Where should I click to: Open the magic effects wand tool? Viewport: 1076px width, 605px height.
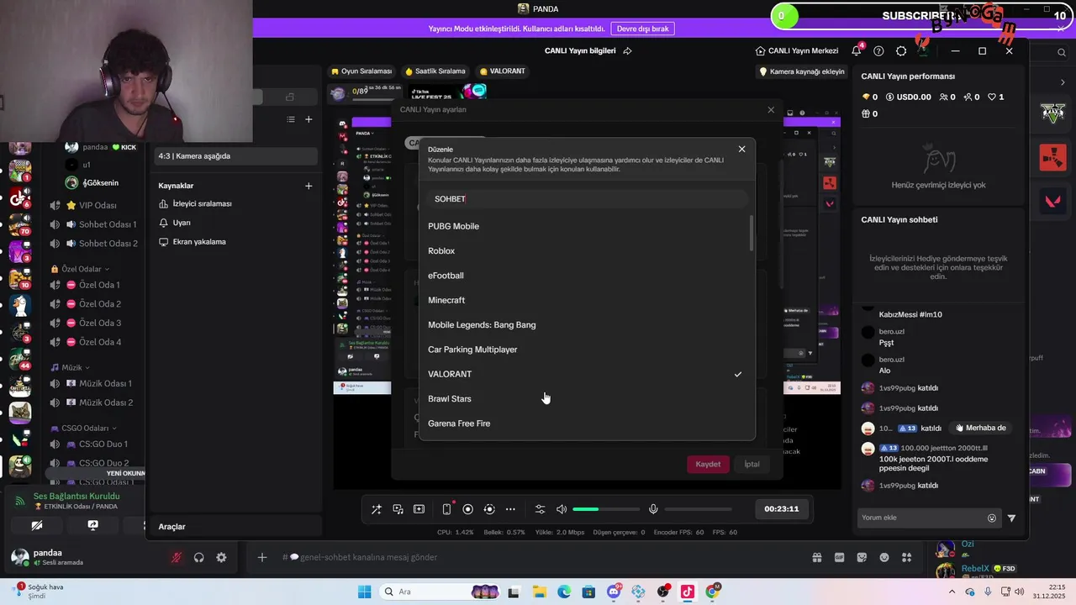377,509
